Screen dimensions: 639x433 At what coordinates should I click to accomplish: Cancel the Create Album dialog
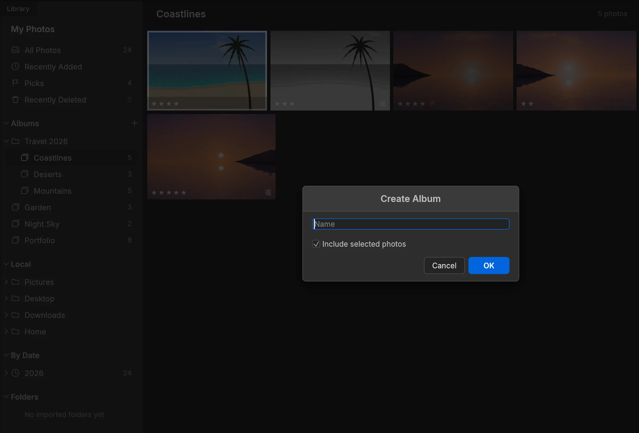click(x=444, y=265)
